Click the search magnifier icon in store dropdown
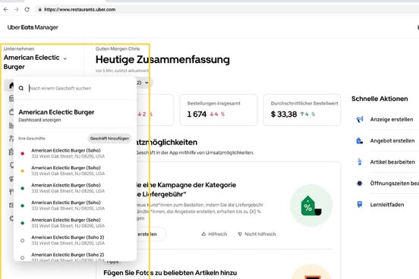The height and width of the screenshot is (279, 419). click(x=21, y=88)
